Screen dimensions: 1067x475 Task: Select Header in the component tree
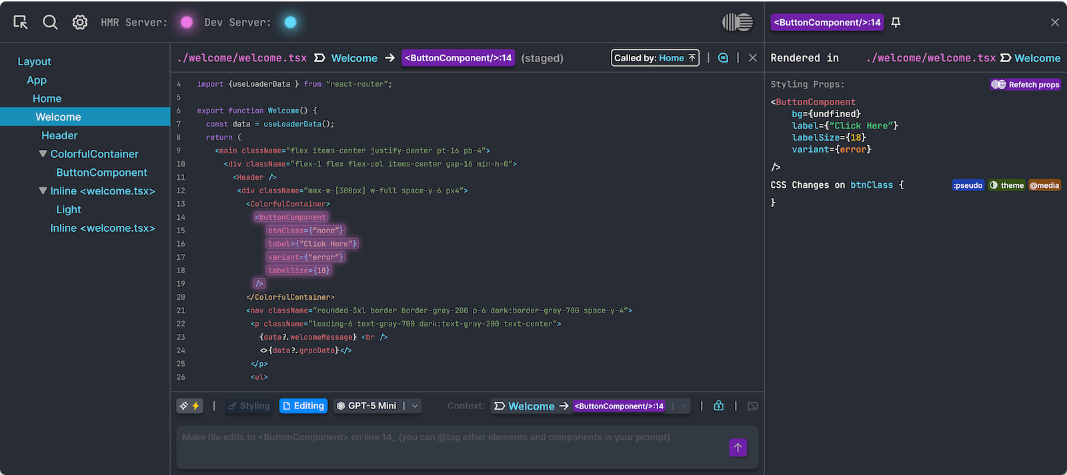coord(59,135)
